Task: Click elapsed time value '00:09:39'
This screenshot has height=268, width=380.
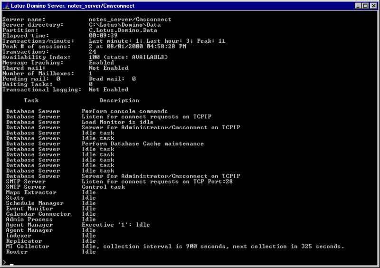Action: (103, 36)
